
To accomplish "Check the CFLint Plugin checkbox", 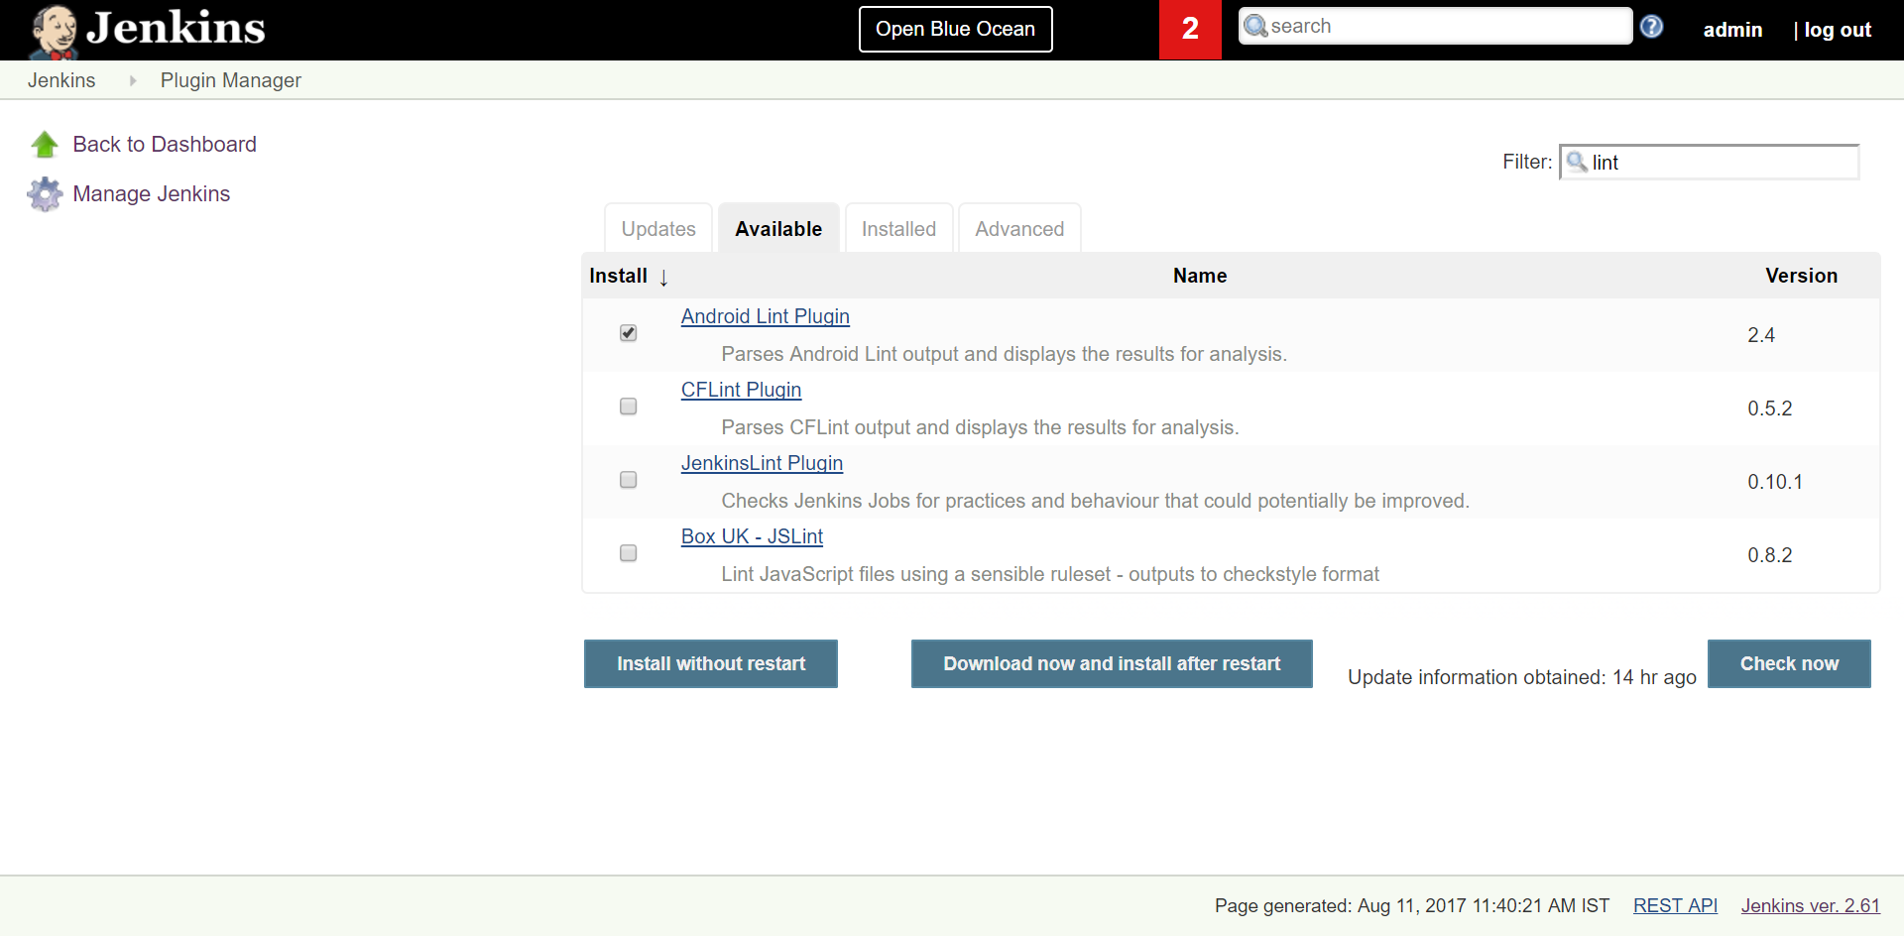I will click(628, 407).
